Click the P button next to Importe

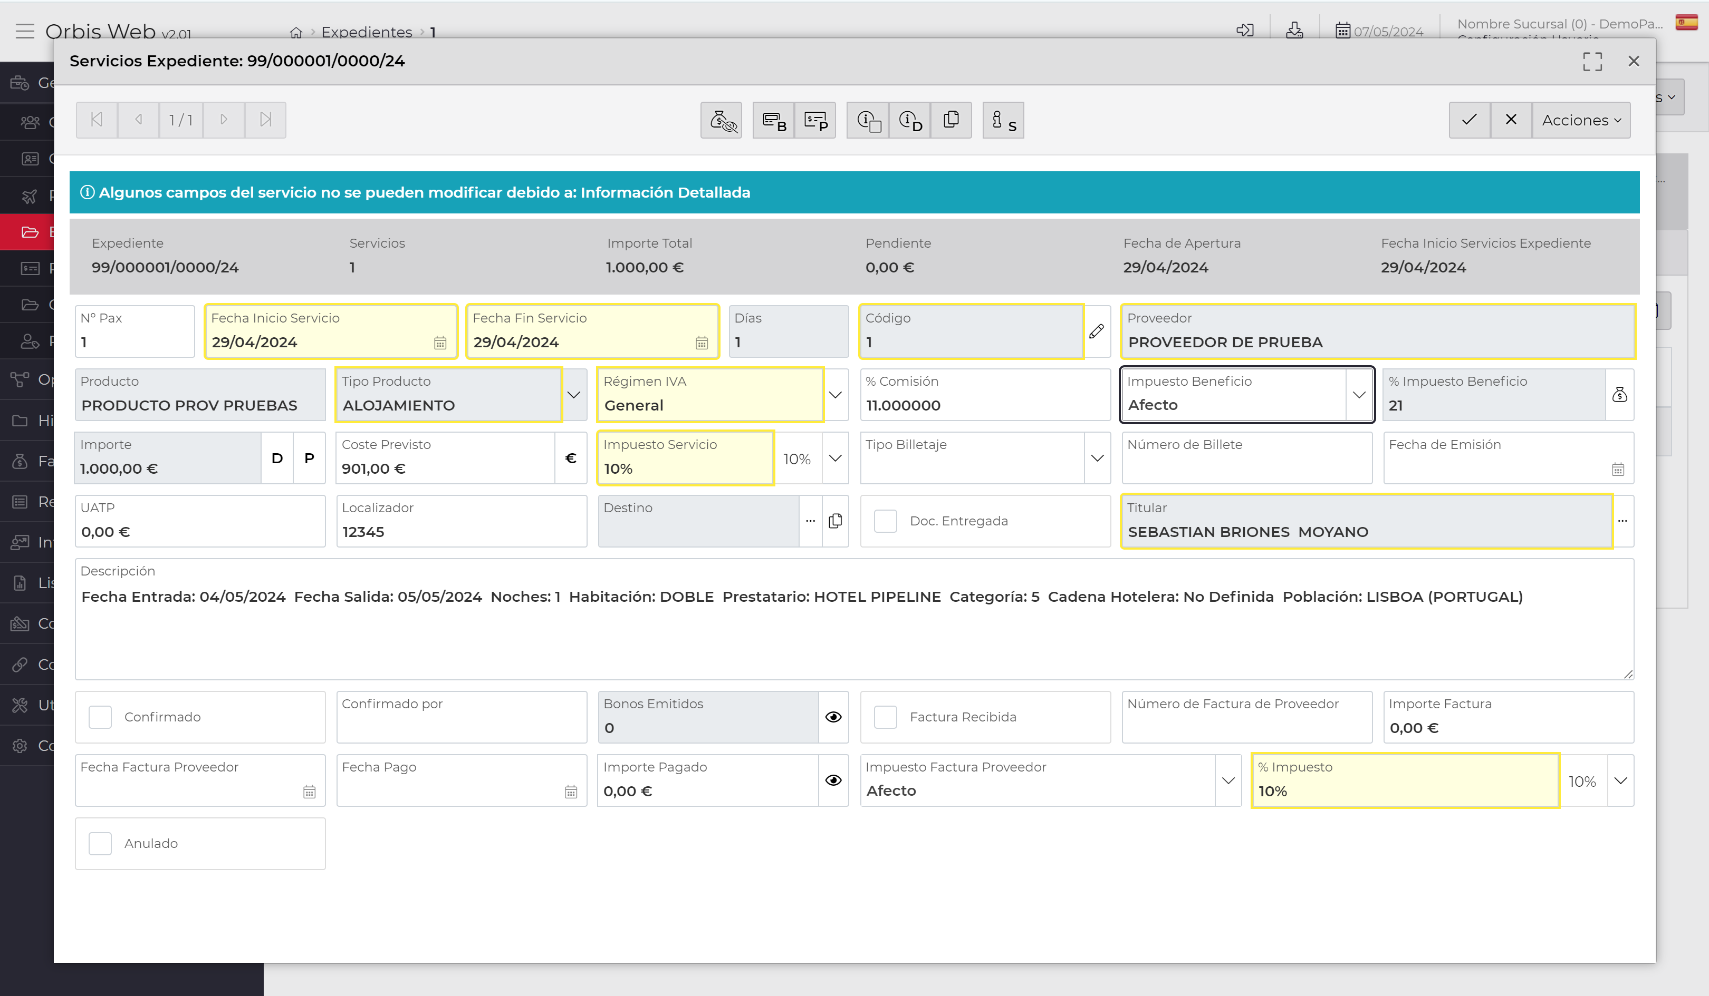click(309, 458)
